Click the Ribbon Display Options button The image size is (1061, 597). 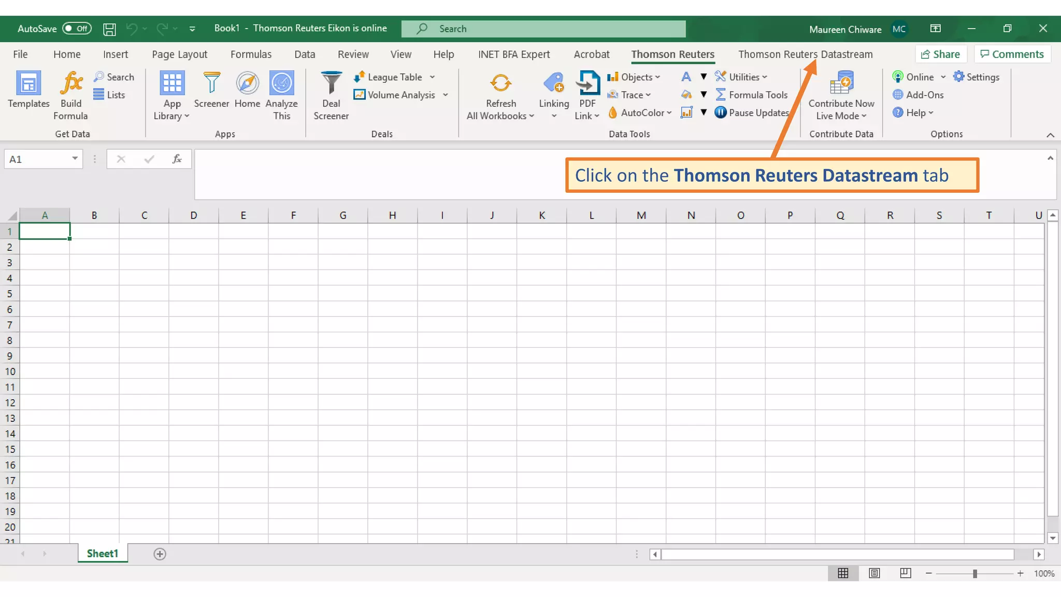point(936,29)
